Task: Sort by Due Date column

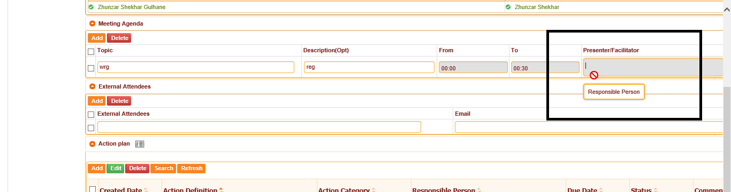Action: pos(601,190)
